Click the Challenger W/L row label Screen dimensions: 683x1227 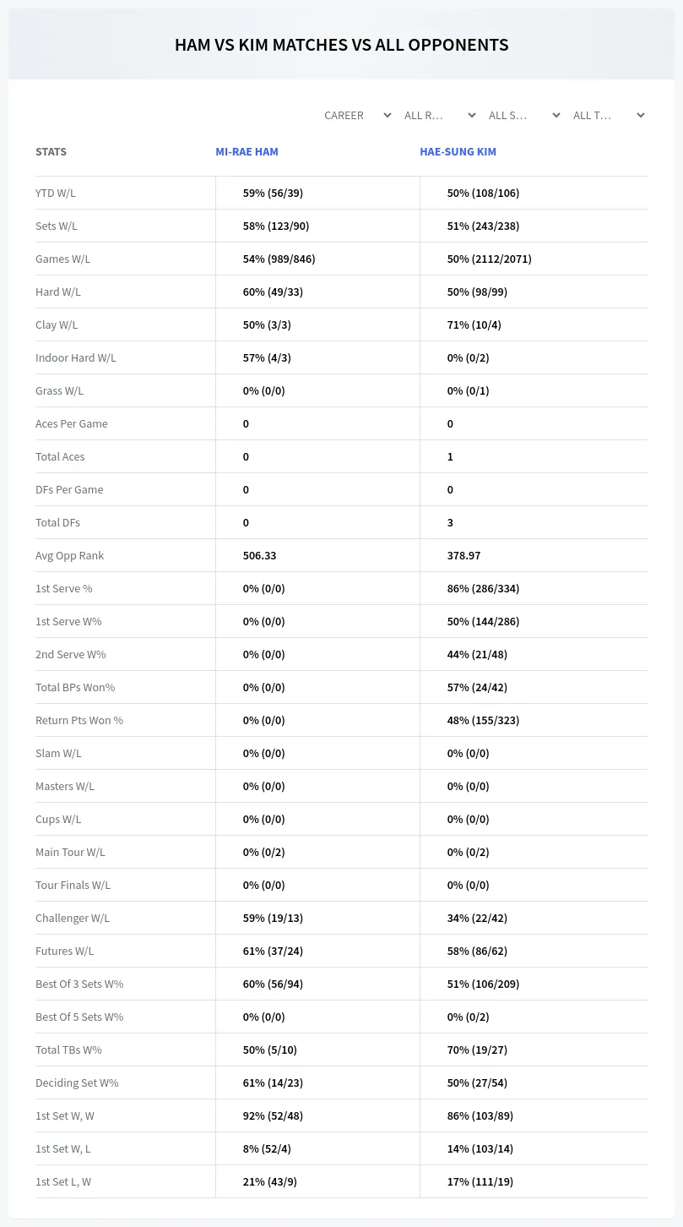coord(73,918)
